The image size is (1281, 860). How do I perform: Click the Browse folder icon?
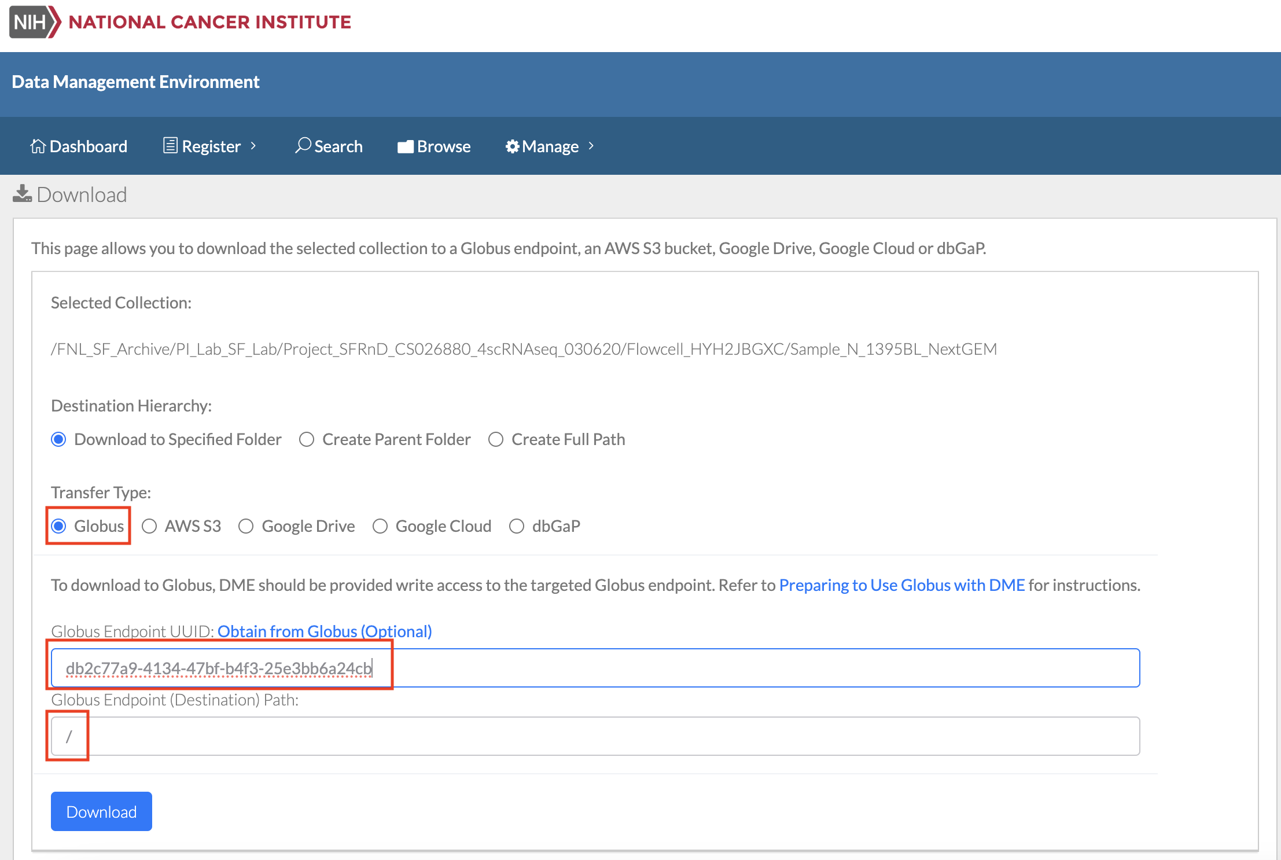[x=406, y=146]
